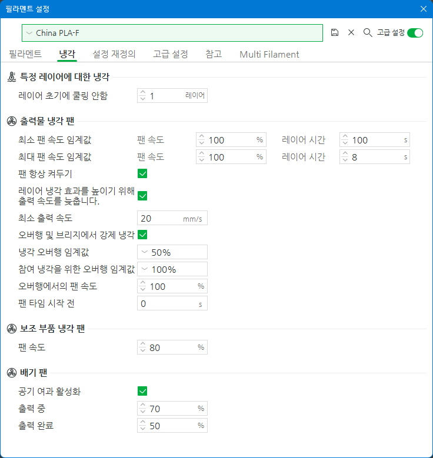Switch to the 필라멘트 tab
The image size is (433, 458).
click(x=25, y=54)
